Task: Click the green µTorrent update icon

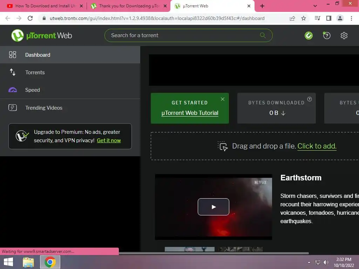Action: pos(309,35)
